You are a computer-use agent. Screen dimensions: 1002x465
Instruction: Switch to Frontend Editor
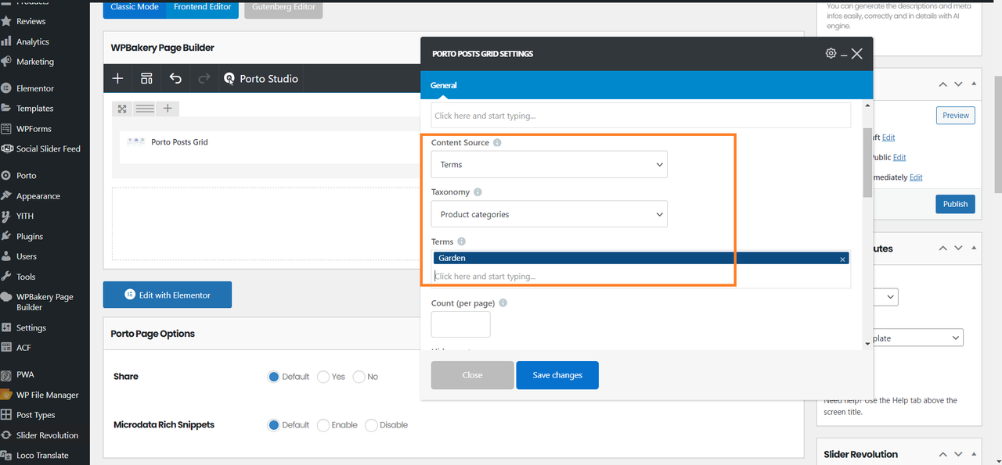click(x=203, y=7)
